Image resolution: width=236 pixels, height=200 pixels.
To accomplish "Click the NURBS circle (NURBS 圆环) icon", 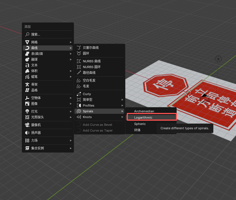I will tap(79, 67).
